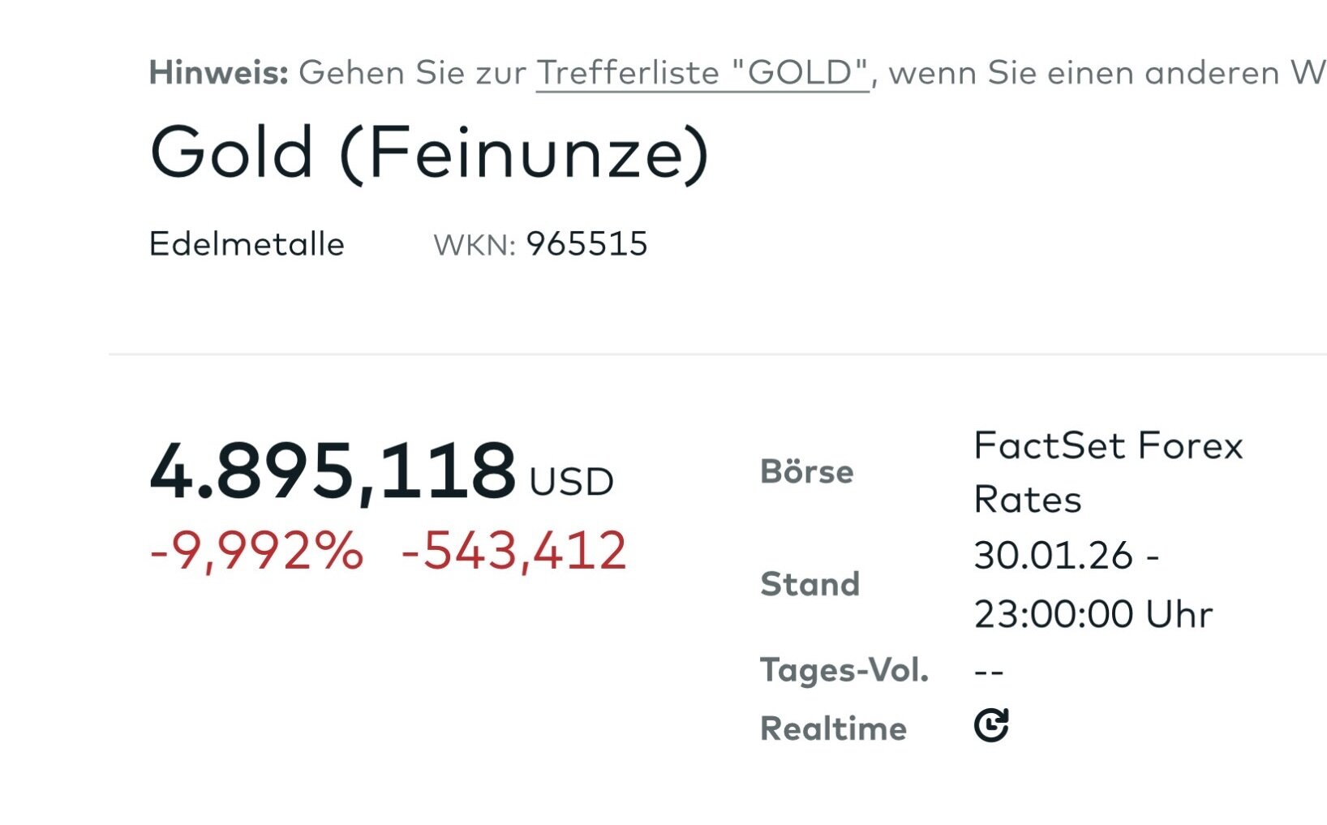Image resolution: width=1327 pixels, height=825 pixels.
Task: Click the Realtime label text
Action: point(833,728)
